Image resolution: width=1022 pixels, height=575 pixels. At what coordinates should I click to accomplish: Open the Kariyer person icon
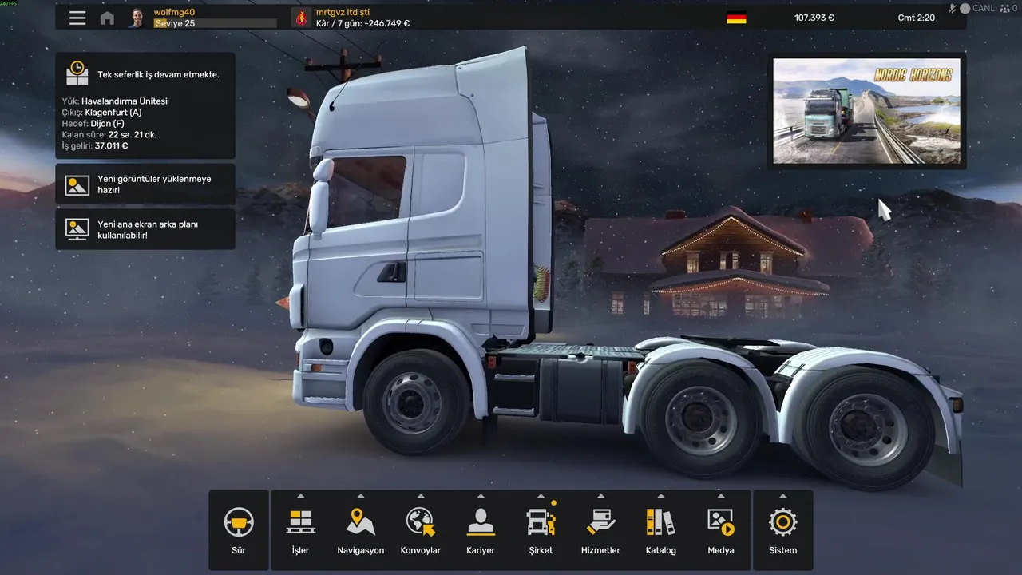(481, 522)
